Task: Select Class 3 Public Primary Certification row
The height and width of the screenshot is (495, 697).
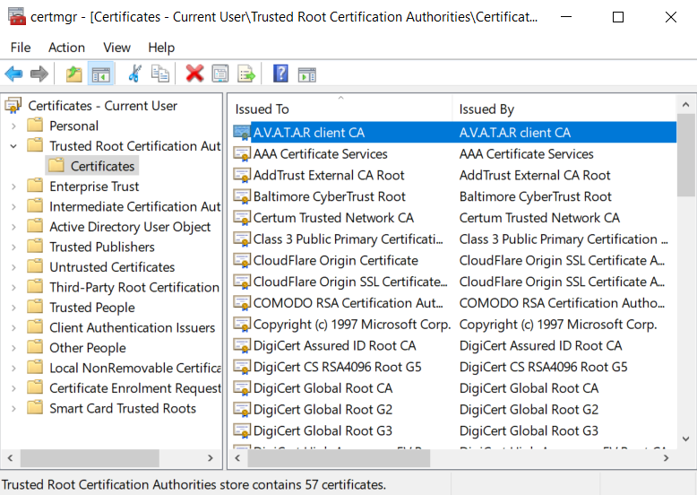Action: point(453,239)
